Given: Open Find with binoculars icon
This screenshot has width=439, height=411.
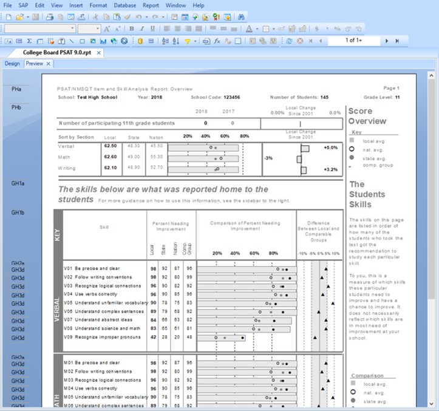Looking at the screenshot, I should 241,17.
